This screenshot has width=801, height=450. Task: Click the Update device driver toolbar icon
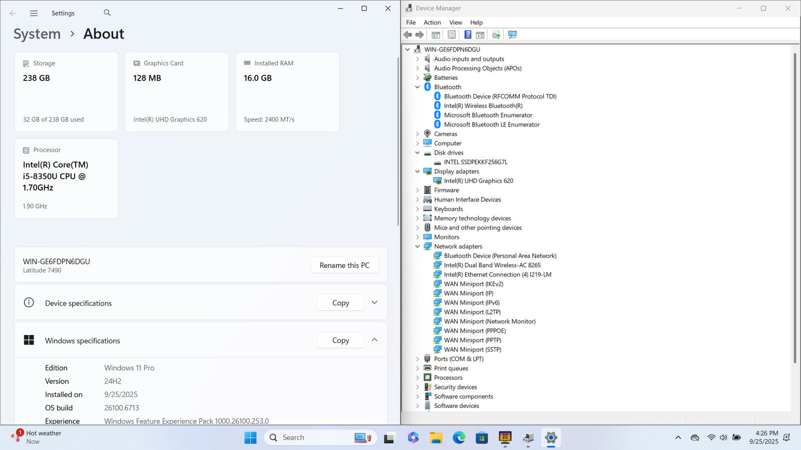tap(496, 34)
